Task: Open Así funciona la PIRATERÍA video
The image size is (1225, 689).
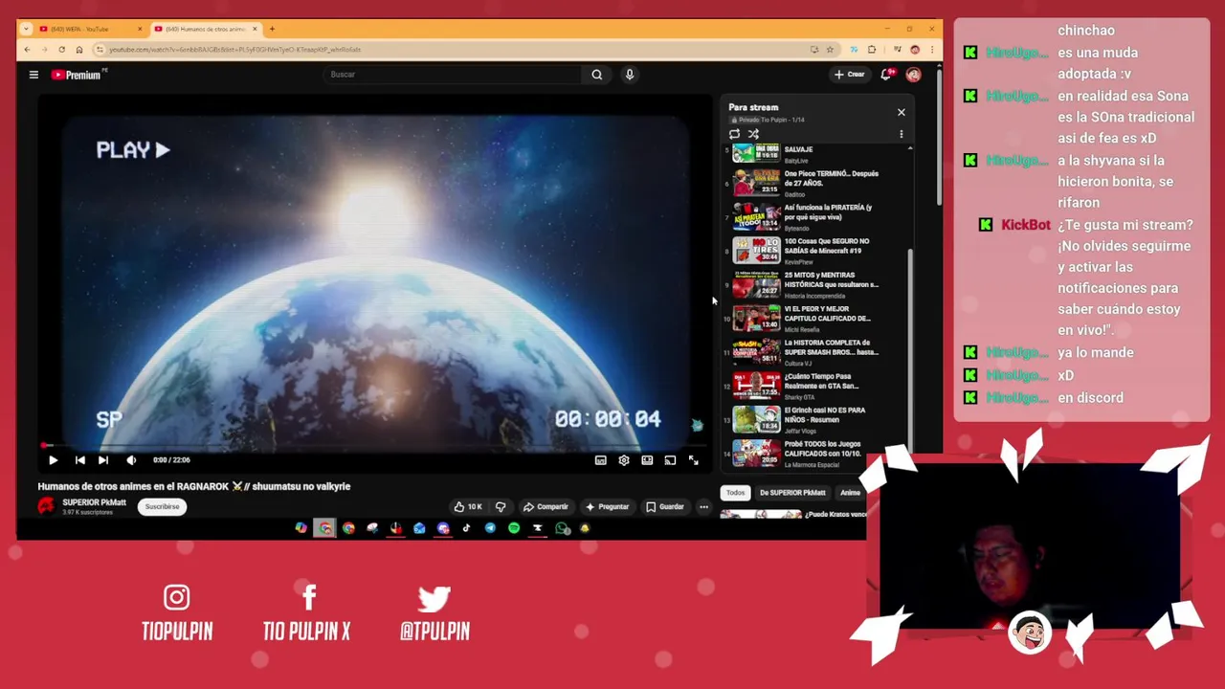Action: tap(813, 216)
